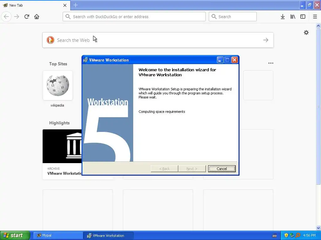This screenshot has height=240, width=321.
Task: Open the library icon in the toolbar
Action: pos(293,17)
